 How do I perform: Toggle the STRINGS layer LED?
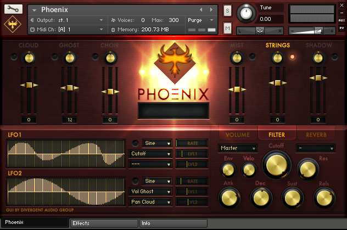point(292,57)
